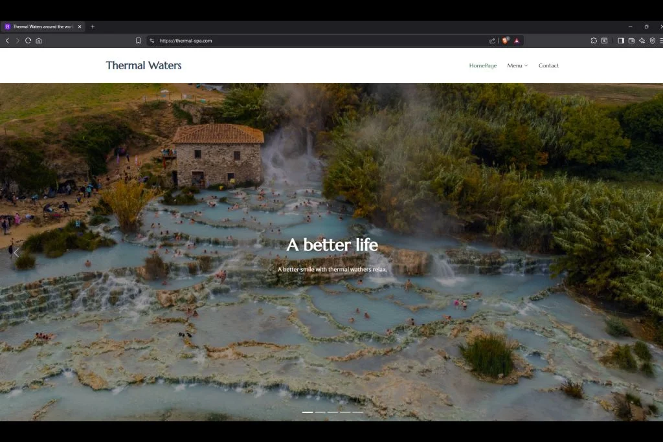Toggle the browser sidebar panel
The width and height of the screenshot is (663, 442).
tap(620, 41)
